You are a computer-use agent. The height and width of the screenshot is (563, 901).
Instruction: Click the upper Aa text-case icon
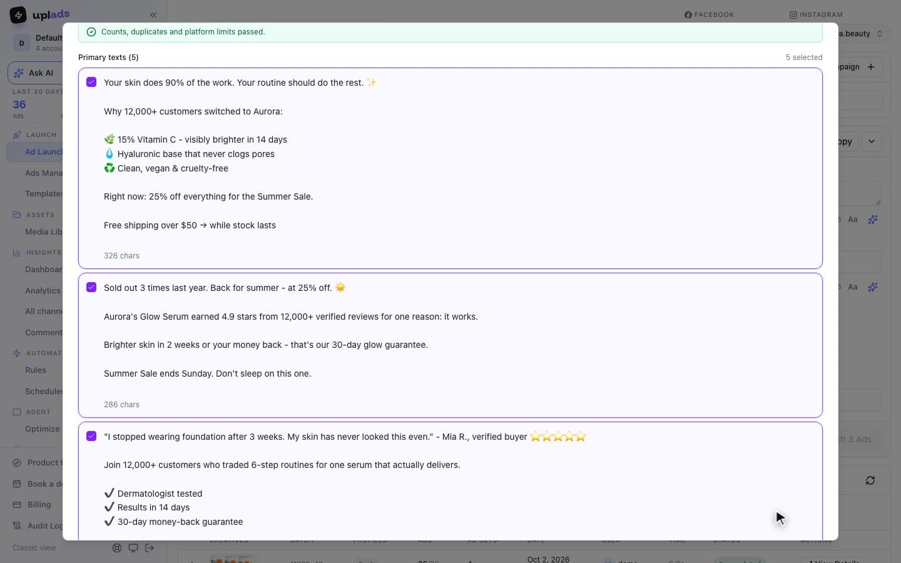click(853, 220)
